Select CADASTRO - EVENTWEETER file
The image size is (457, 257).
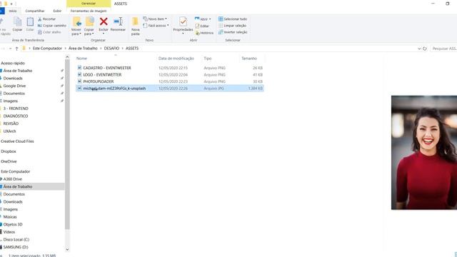coord(170,68)
